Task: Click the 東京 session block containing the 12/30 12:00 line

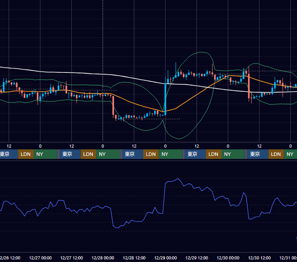Action: point(258,154)
